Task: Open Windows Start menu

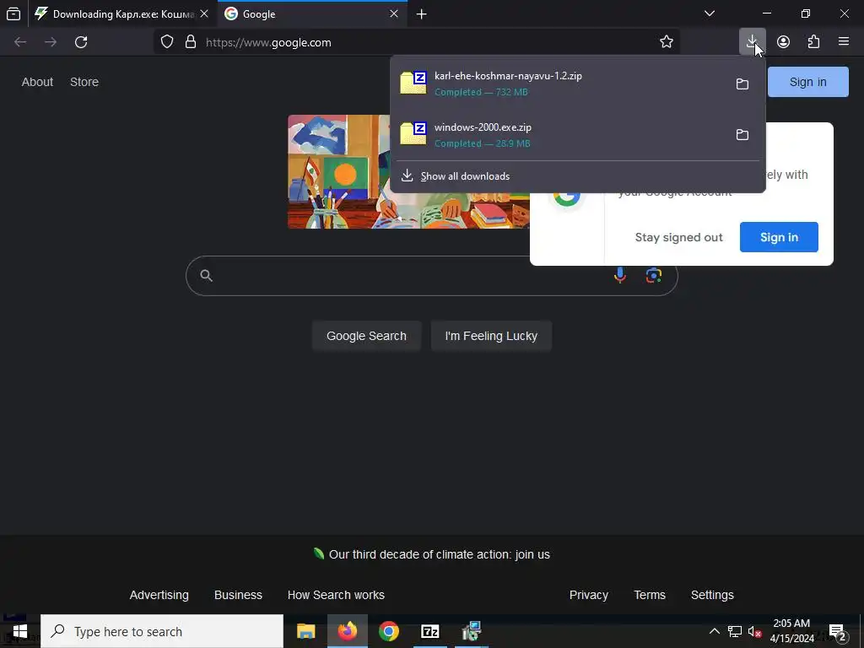Action: 20,631
